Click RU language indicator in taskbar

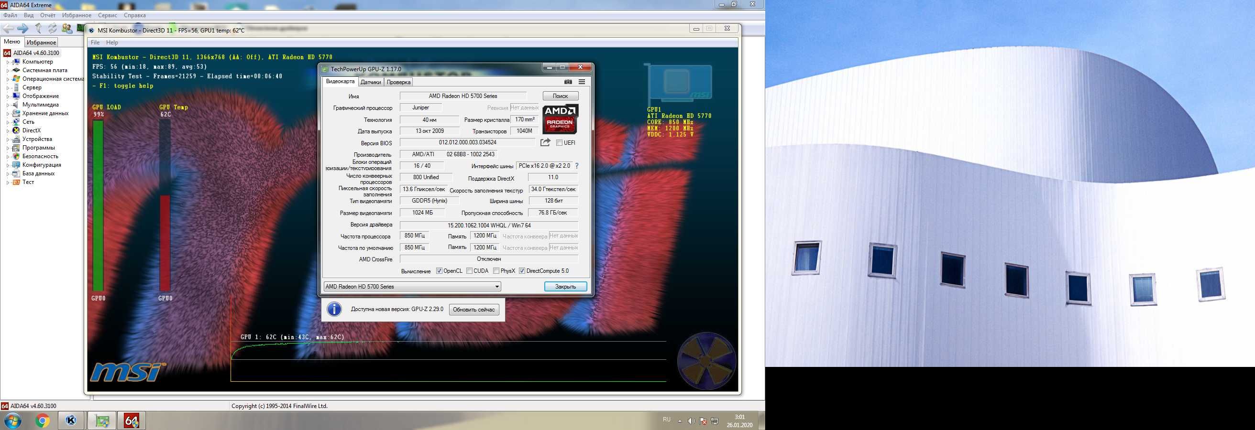(666, 419)
